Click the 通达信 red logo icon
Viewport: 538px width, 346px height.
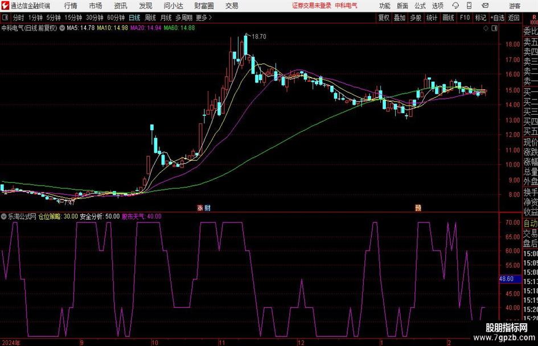5,6
